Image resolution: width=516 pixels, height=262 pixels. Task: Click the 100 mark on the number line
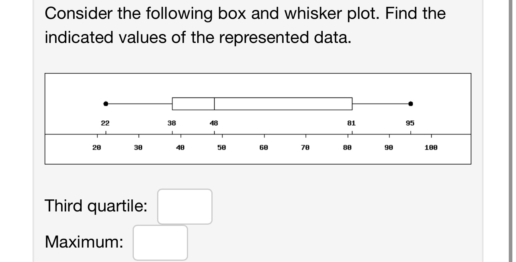click(432, 147)
